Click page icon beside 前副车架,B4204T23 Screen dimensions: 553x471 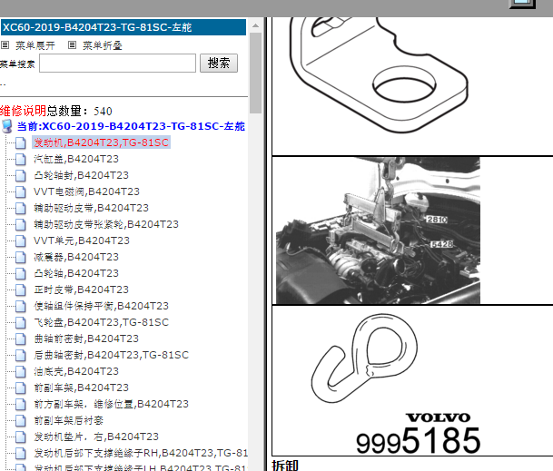point(21,388)
